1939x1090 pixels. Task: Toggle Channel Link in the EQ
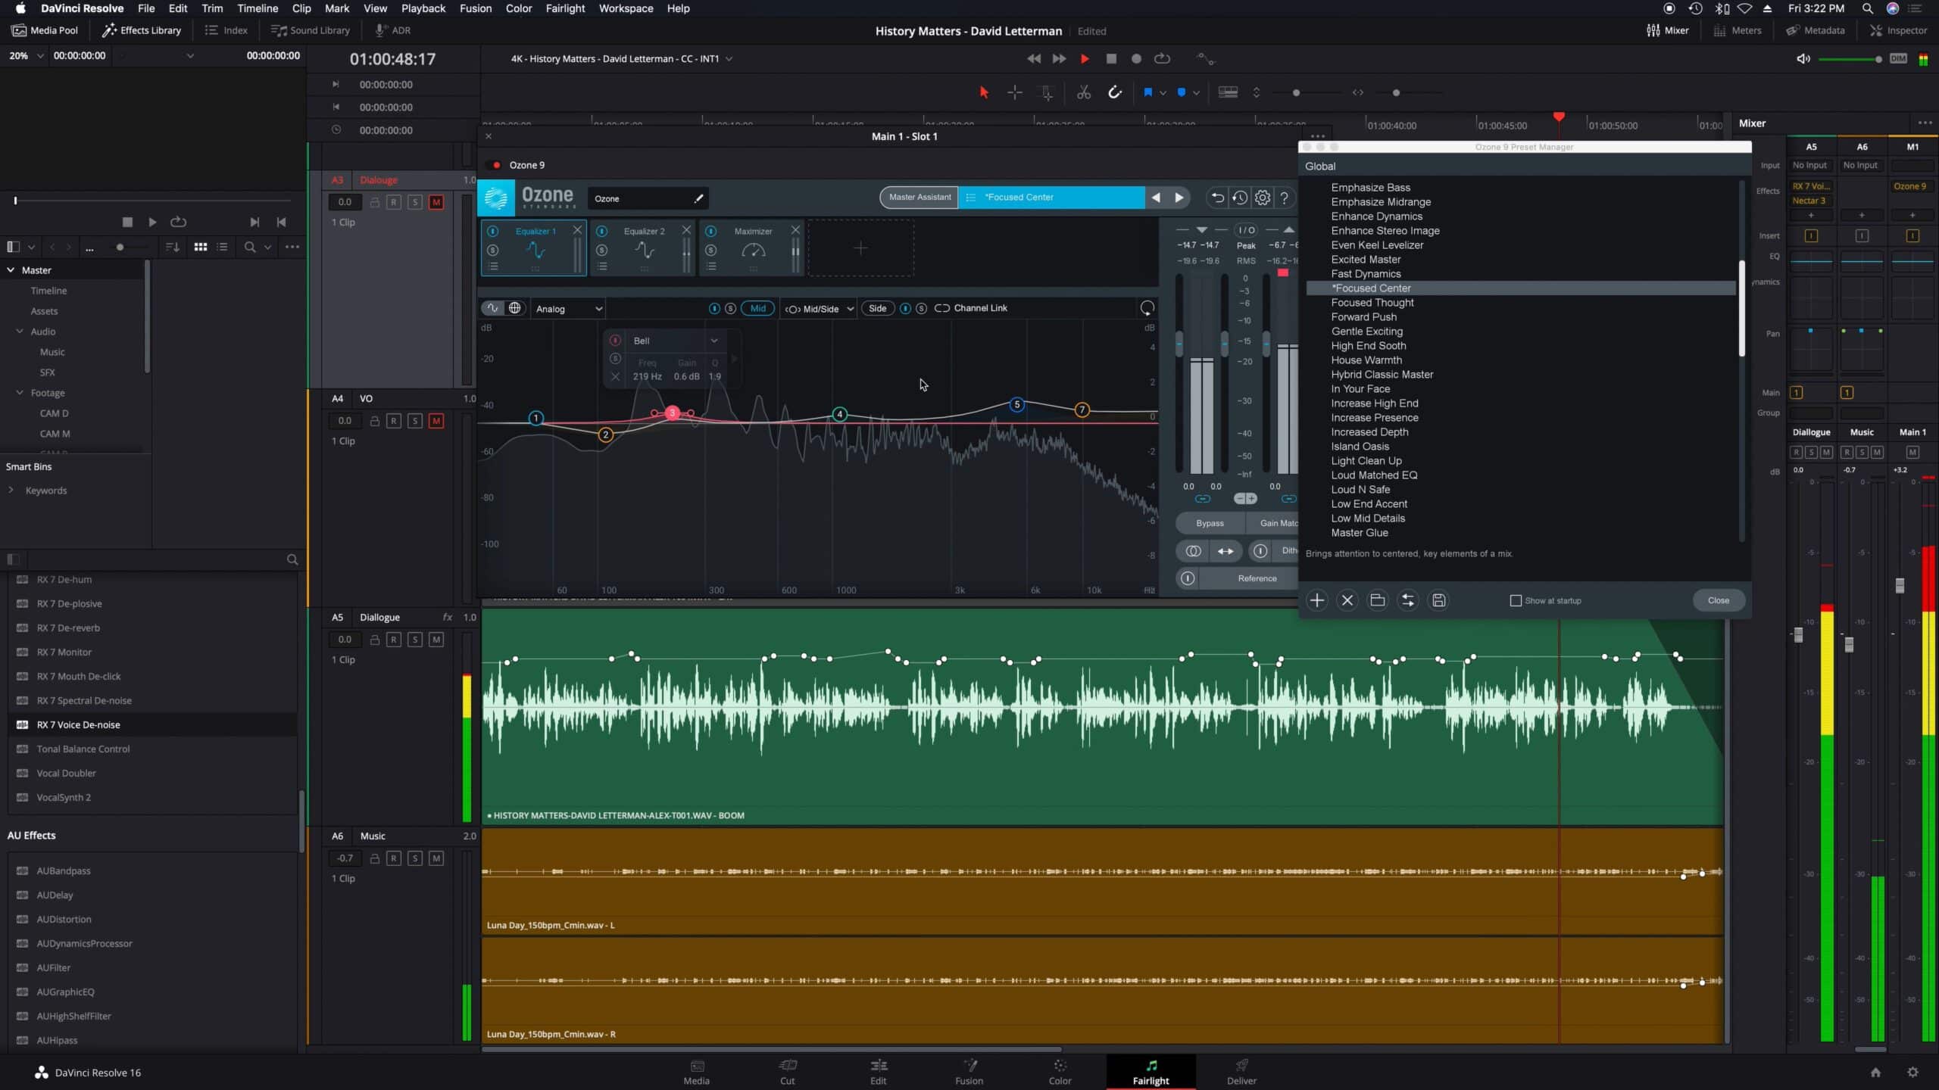click(971, 308)
